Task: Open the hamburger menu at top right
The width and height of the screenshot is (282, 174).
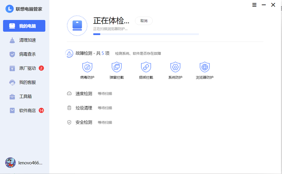Action: click(254, 5)
